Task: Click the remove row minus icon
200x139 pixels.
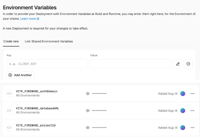Action: [188, 64]
